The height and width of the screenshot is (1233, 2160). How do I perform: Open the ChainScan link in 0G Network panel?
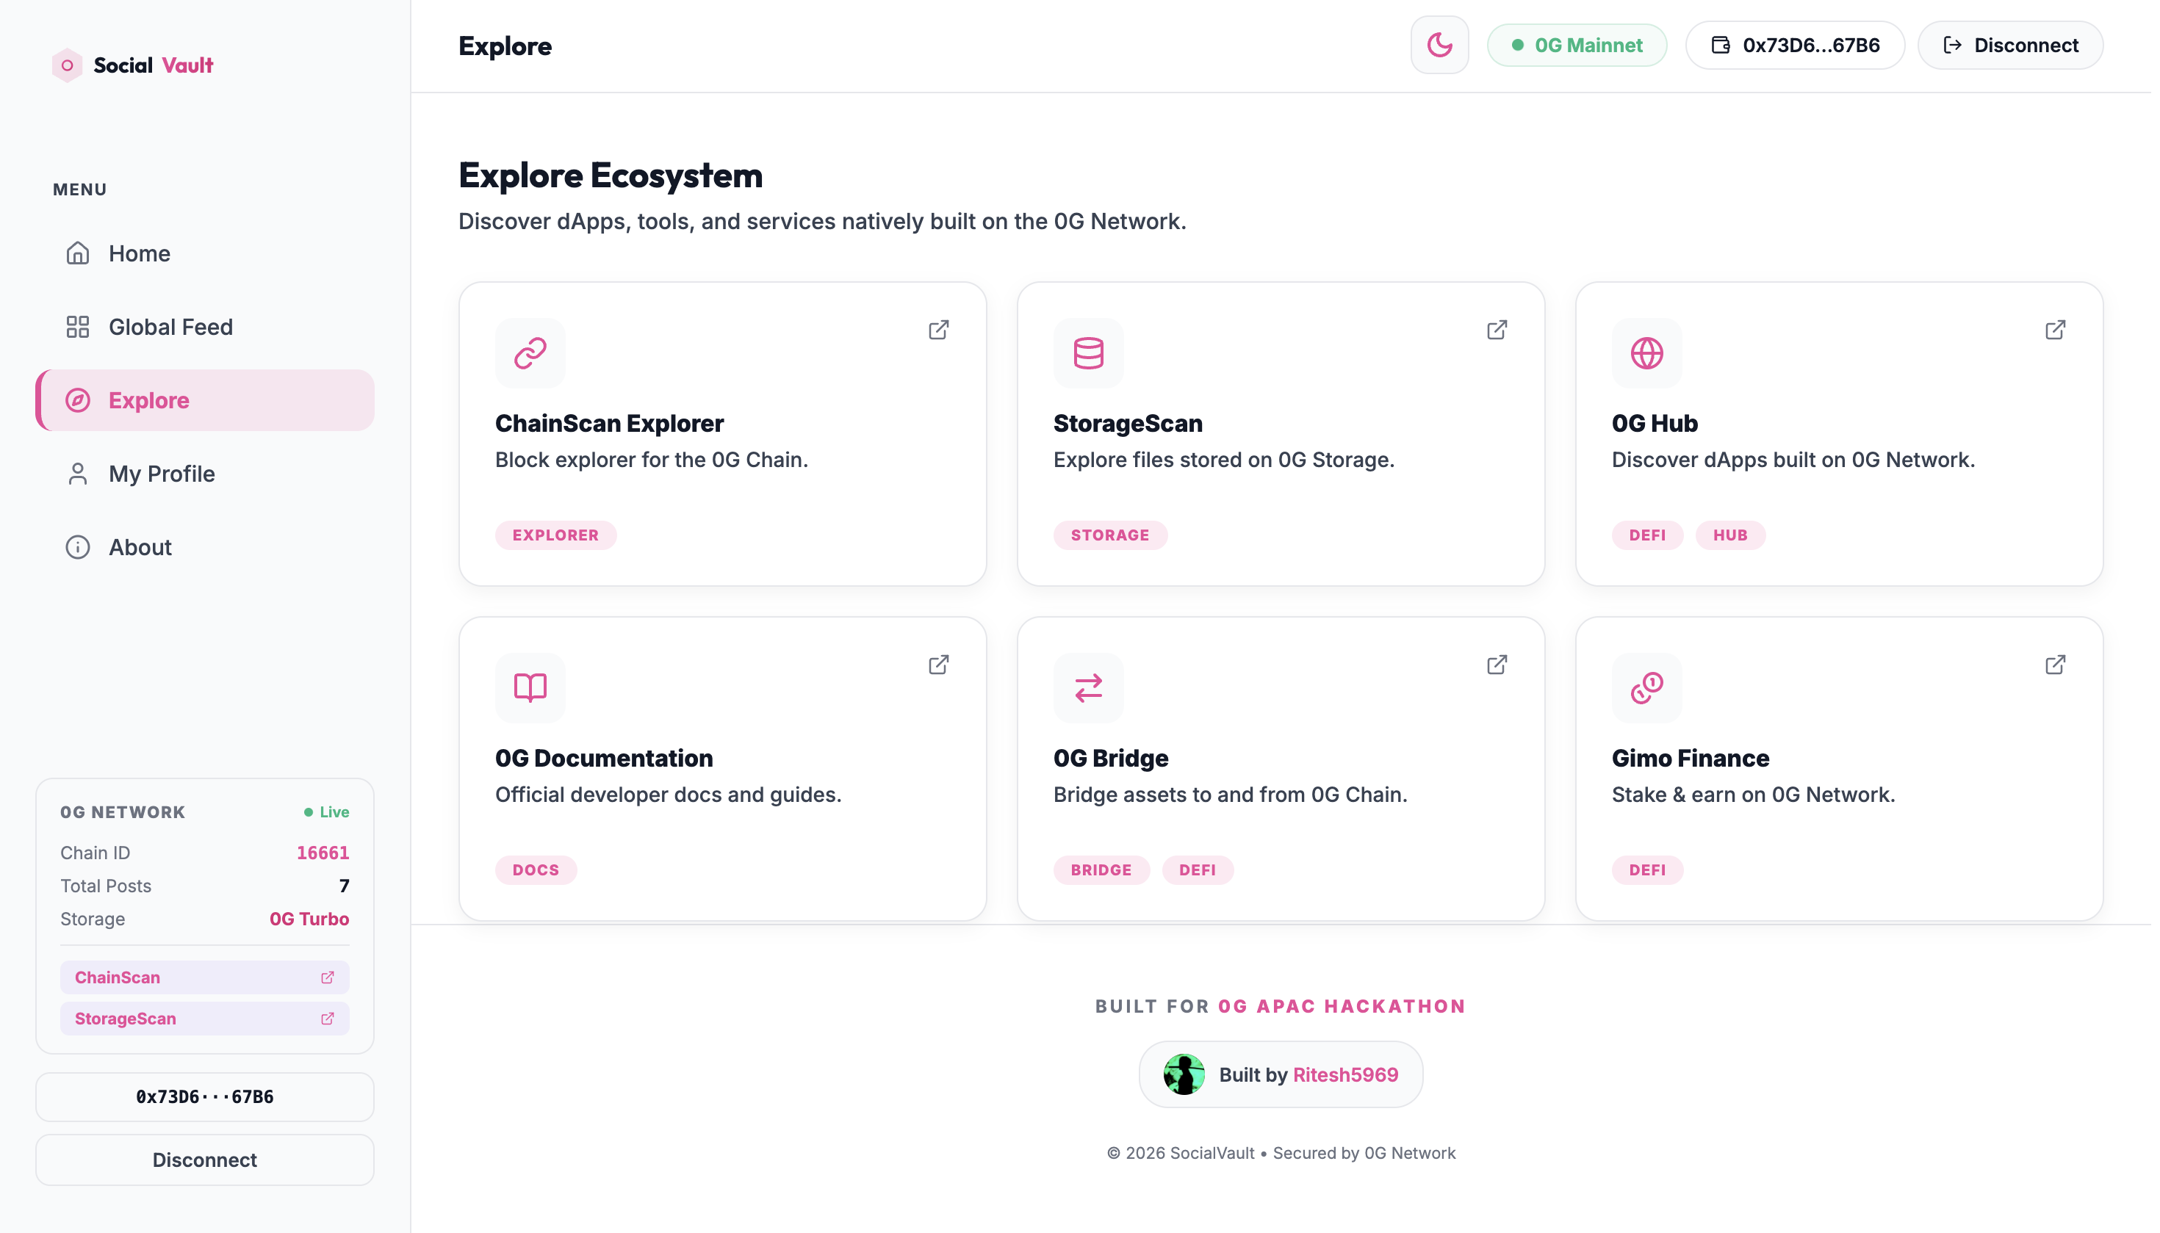point(204,977)
